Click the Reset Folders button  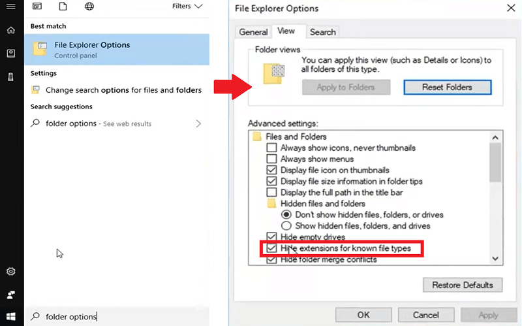[447, 87]
